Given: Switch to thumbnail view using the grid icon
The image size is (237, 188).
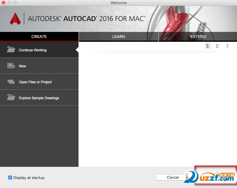Looking at the screenshot, I should [x=207, y=46].
